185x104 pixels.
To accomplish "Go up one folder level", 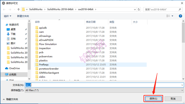I will click(x=18, y=9).
